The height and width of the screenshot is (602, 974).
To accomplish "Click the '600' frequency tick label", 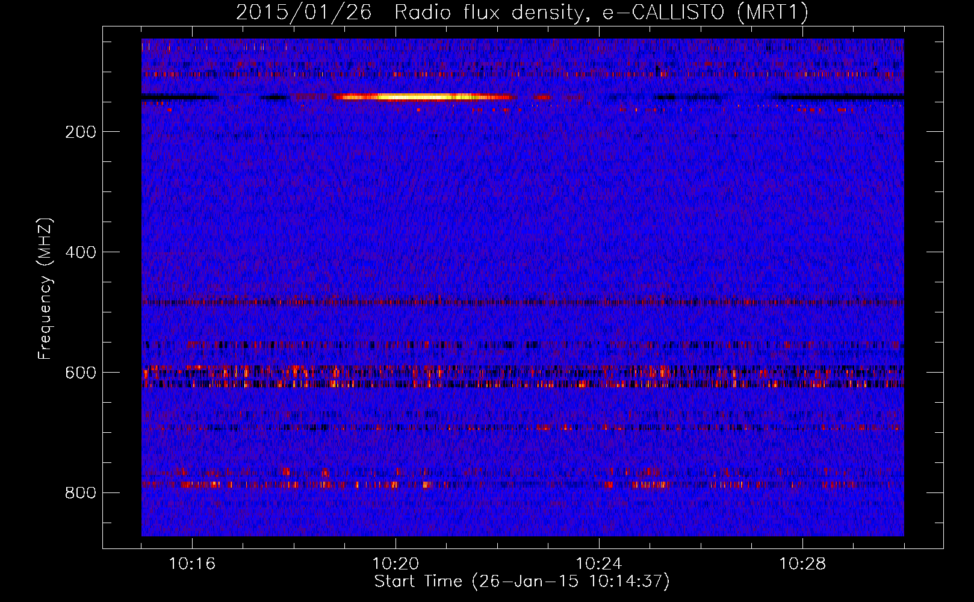I will 81,373.
